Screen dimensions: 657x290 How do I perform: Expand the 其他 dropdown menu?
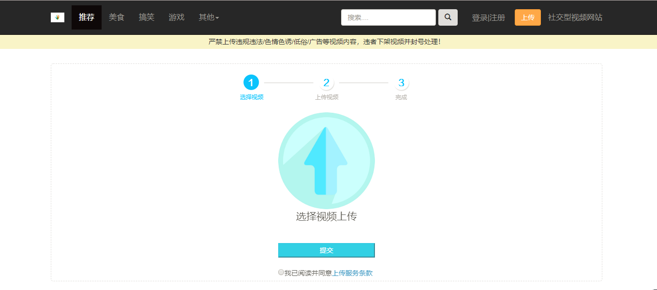(x=209, y=17)
